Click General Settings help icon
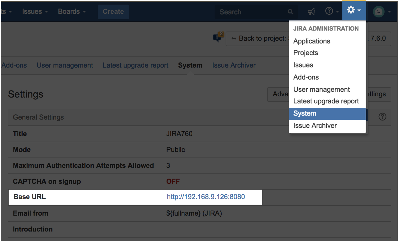This screenshot has width=398, height=241. 382,117
